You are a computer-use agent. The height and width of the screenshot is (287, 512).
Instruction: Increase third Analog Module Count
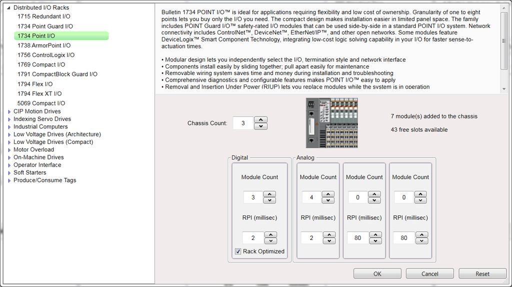[x=420, y=194]
